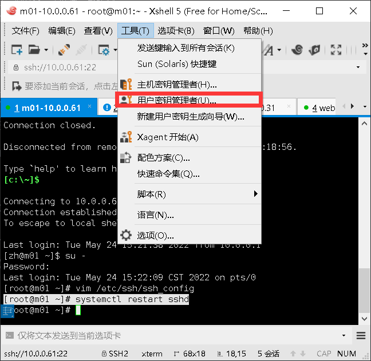Open the tab list dropdown arrow
Image resolution: width=371 pixels, height=361 pixels.
click(365, 107)
